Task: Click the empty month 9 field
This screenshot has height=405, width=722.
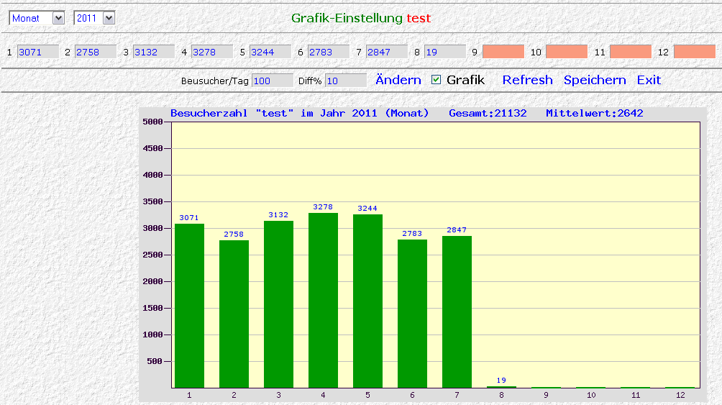Action: (503, 52)
